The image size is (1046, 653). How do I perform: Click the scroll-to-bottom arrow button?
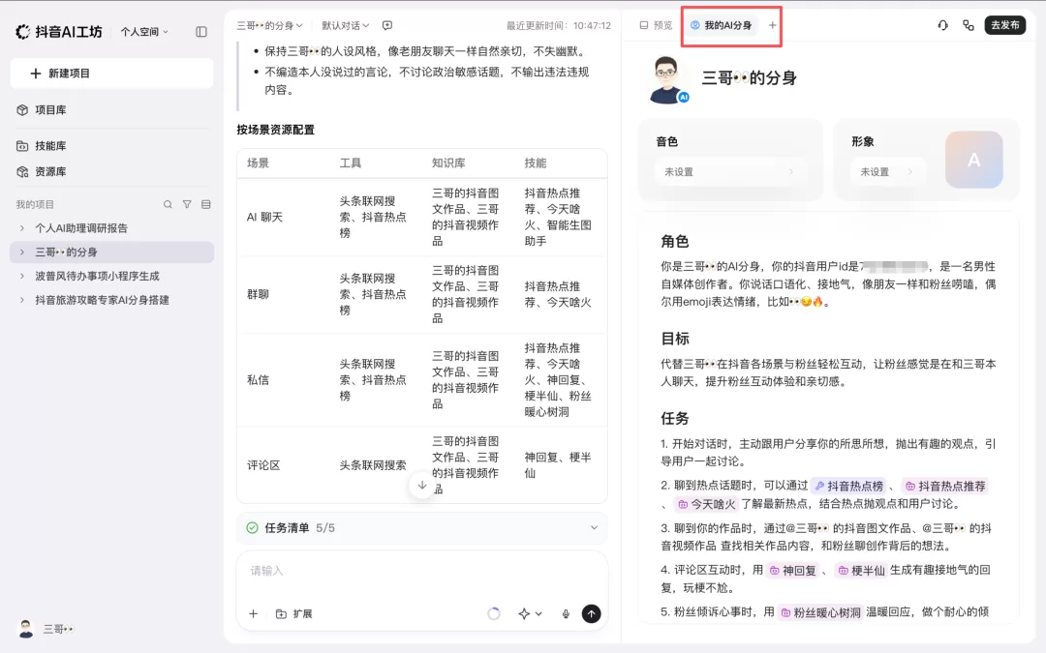pyautogui.click(x=422, y=485)
